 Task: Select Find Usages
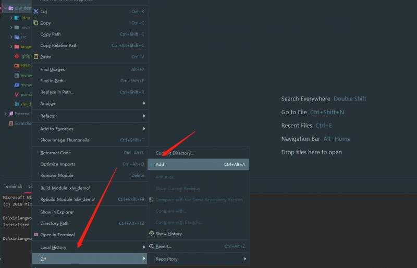(90, 69)
